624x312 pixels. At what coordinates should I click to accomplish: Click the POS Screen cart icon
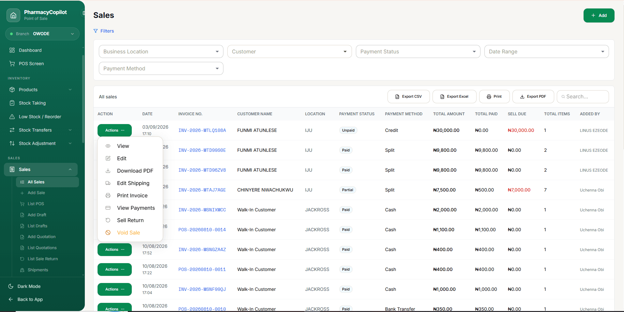(12, 64)
